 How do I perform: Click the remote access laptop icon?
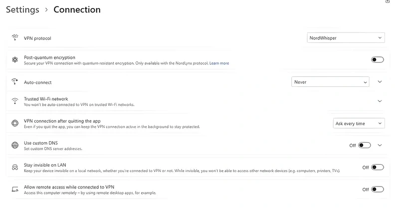14,190
